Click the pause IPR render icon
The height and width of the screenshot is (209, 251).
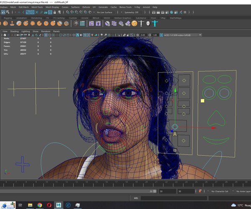pos(185,12)
